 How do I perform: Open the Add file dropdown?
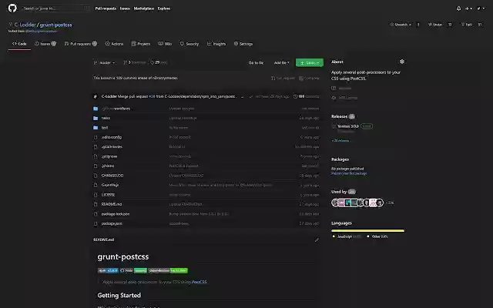(281, 62)
